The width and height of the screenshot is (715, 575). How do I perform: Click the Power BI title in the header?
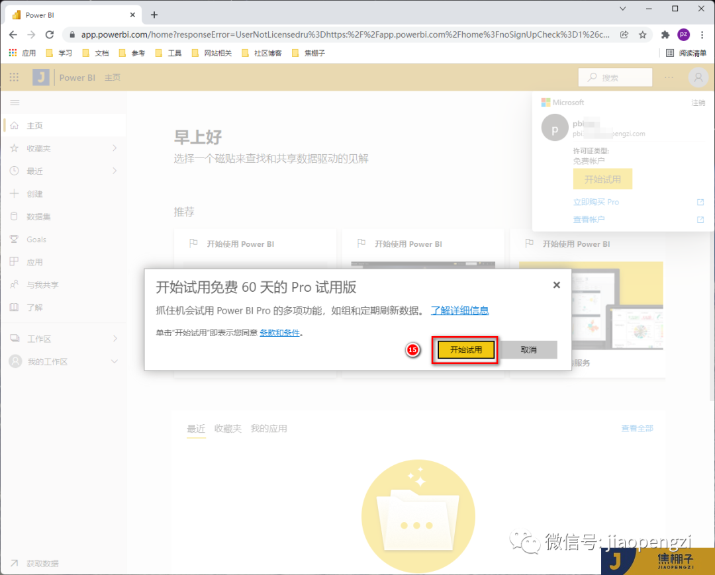pos(77,77)
